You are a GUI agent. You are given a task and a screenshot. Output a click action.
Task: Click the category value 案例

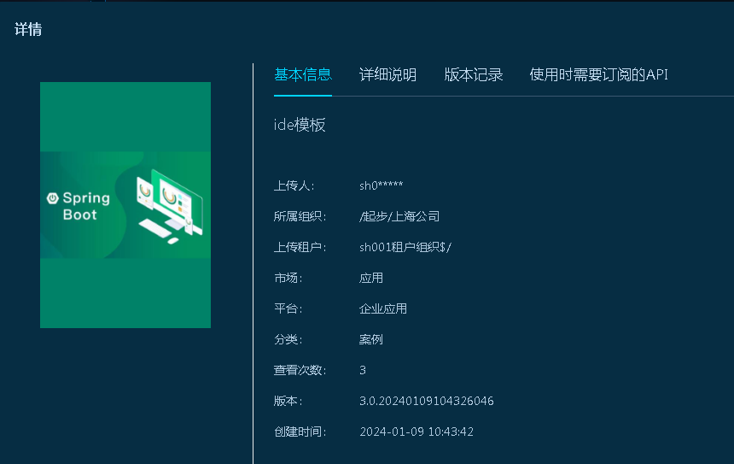370,340
